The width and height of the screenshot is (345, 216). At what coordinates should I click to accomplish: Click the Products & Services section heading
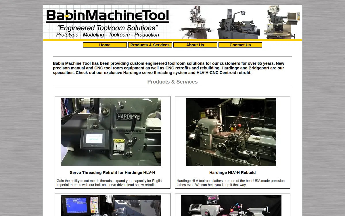[x=172, y=82]
